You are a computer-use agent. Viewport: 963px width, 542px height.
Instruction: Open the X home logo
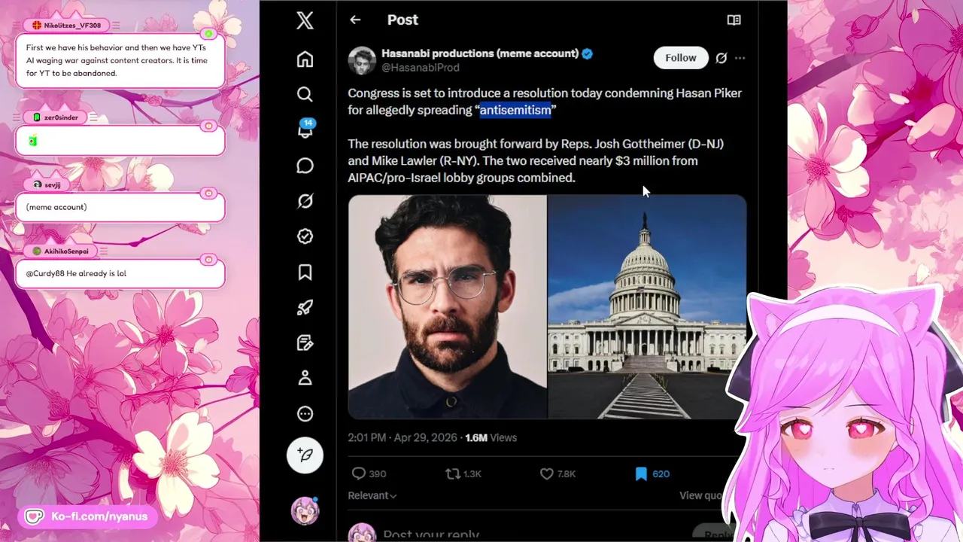coord(305,20)
